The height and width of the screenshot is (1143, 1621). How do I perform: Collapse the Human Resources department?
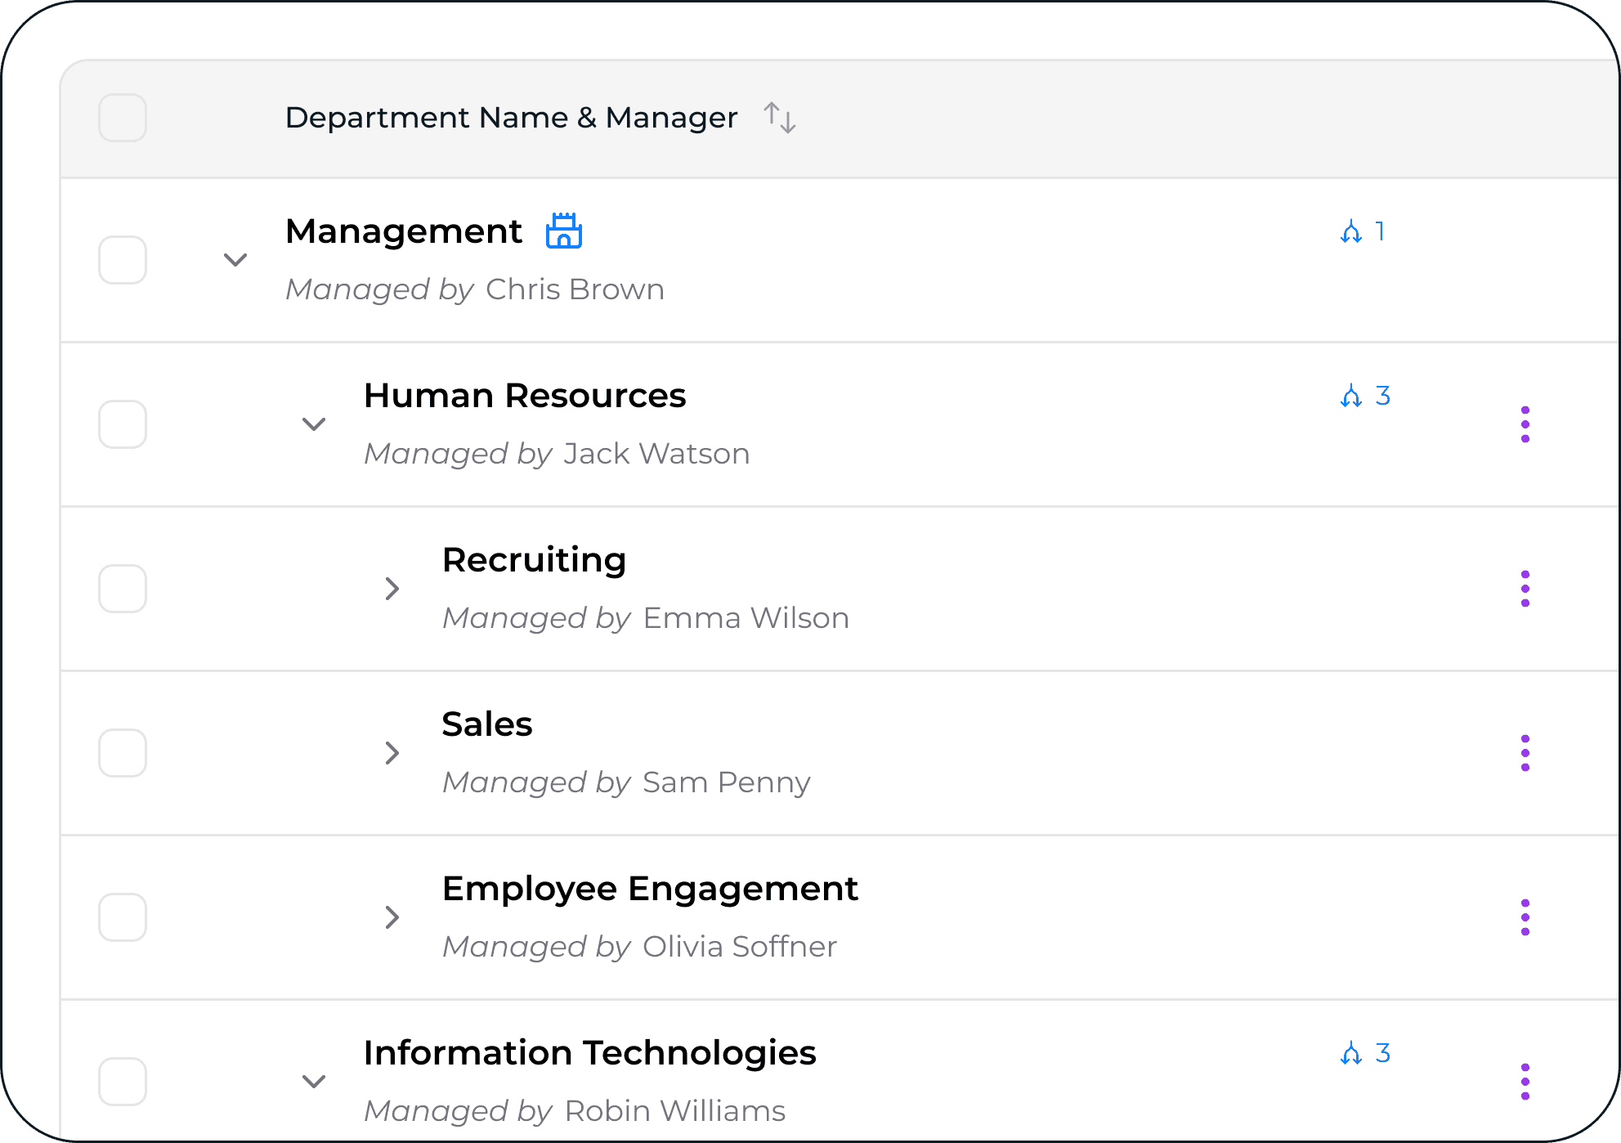click(x=314, y=424)
